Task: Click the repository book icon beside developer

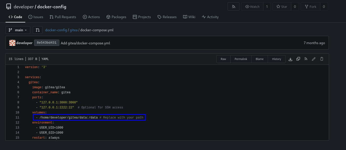Action: (x=9, y=7)
